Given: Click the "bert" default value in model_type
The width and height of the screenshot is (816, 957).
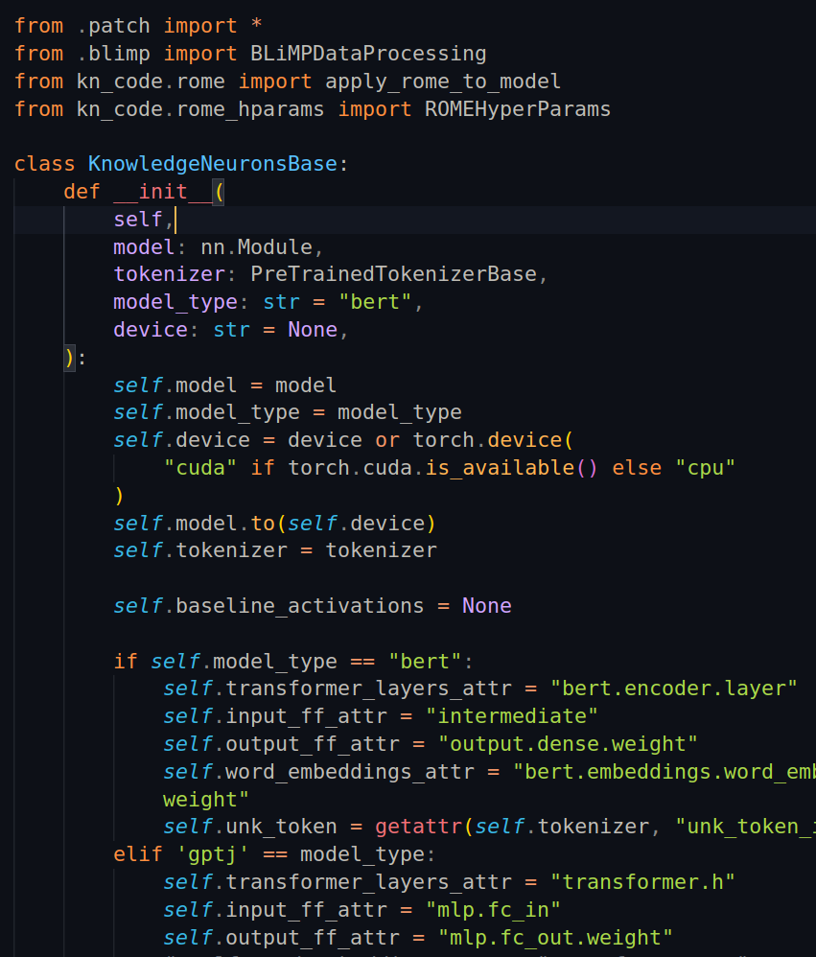Looking at the screenshot, I should click(x=375, y=302).
